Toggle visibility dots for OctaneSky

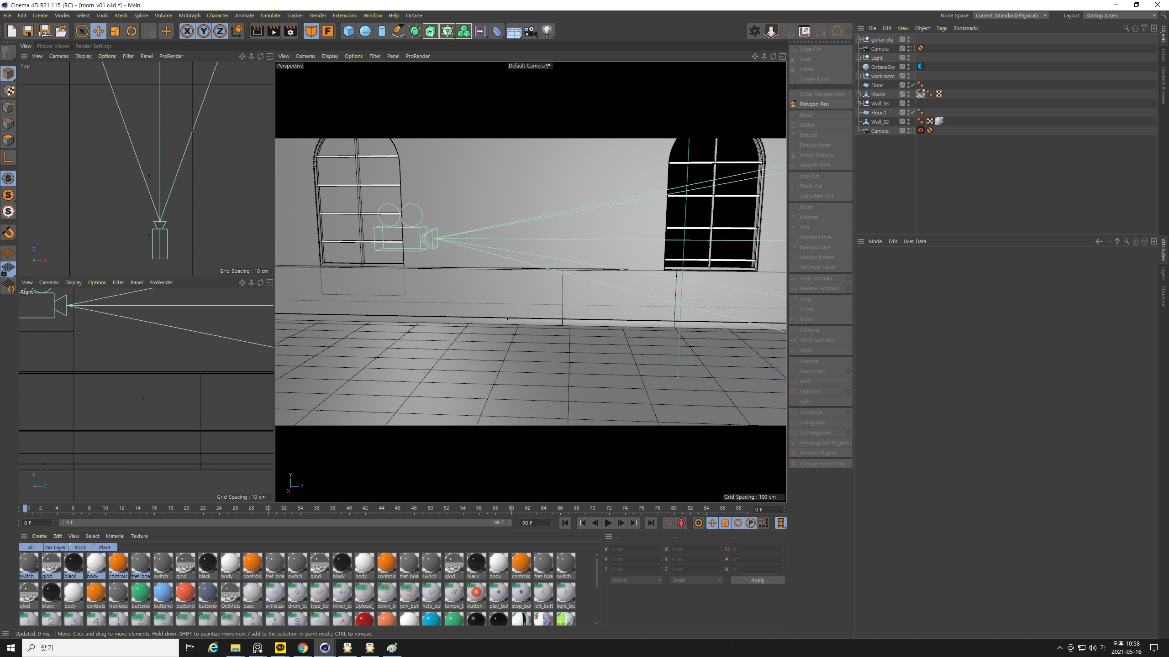pos(909,67)
